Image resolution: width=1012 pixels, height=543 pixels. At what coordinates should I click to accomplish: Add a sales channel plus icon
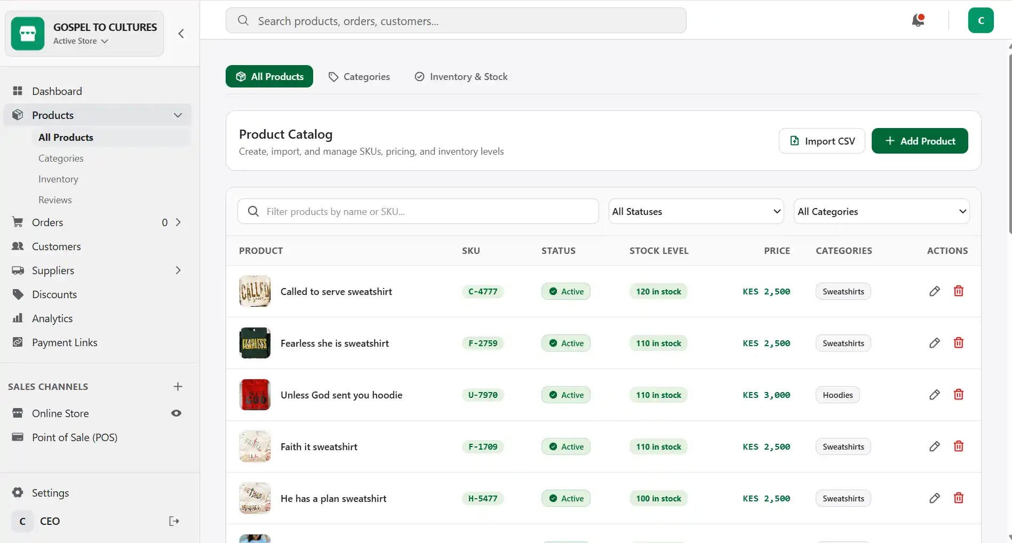coord(178,387)
